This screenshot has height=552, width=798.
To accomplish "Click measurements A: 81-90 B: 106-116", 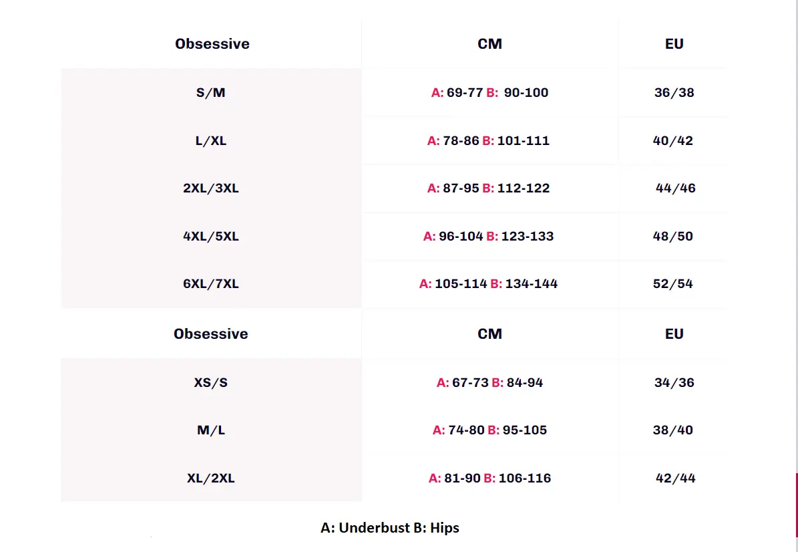I will 489,478.
